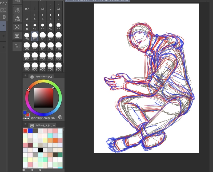
Task: Open the color circle panel icon
Action: point(17,27)
